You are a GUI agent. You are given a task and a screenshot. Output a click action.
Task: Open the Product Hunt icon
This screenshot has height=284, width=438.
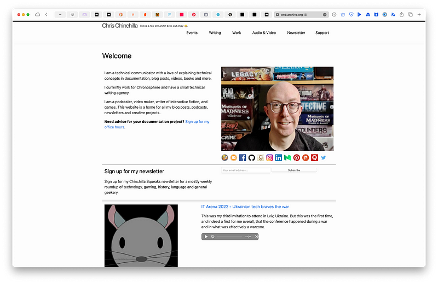306,158
